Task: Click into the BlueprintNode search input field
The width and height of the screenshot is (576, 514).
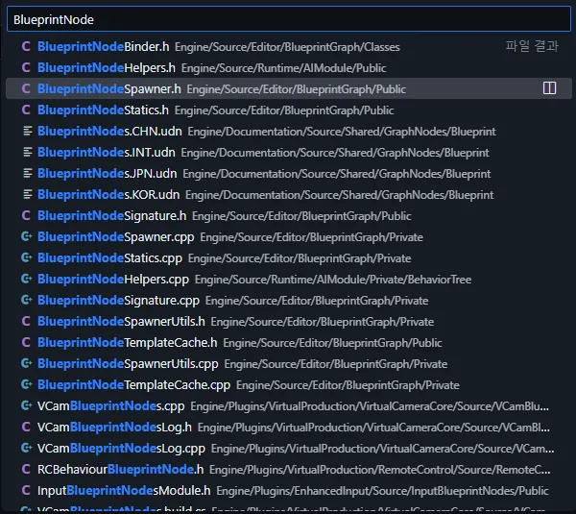Action: pyautogui.click(x=289, y=19)
